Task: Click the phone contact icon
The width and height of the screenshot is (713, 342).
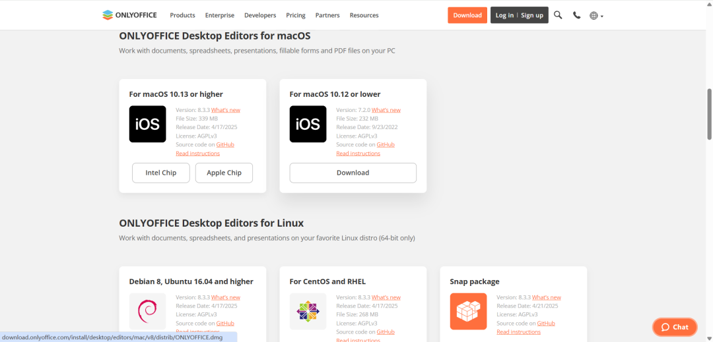Action: pyautogui.click(x=576, y=15)
